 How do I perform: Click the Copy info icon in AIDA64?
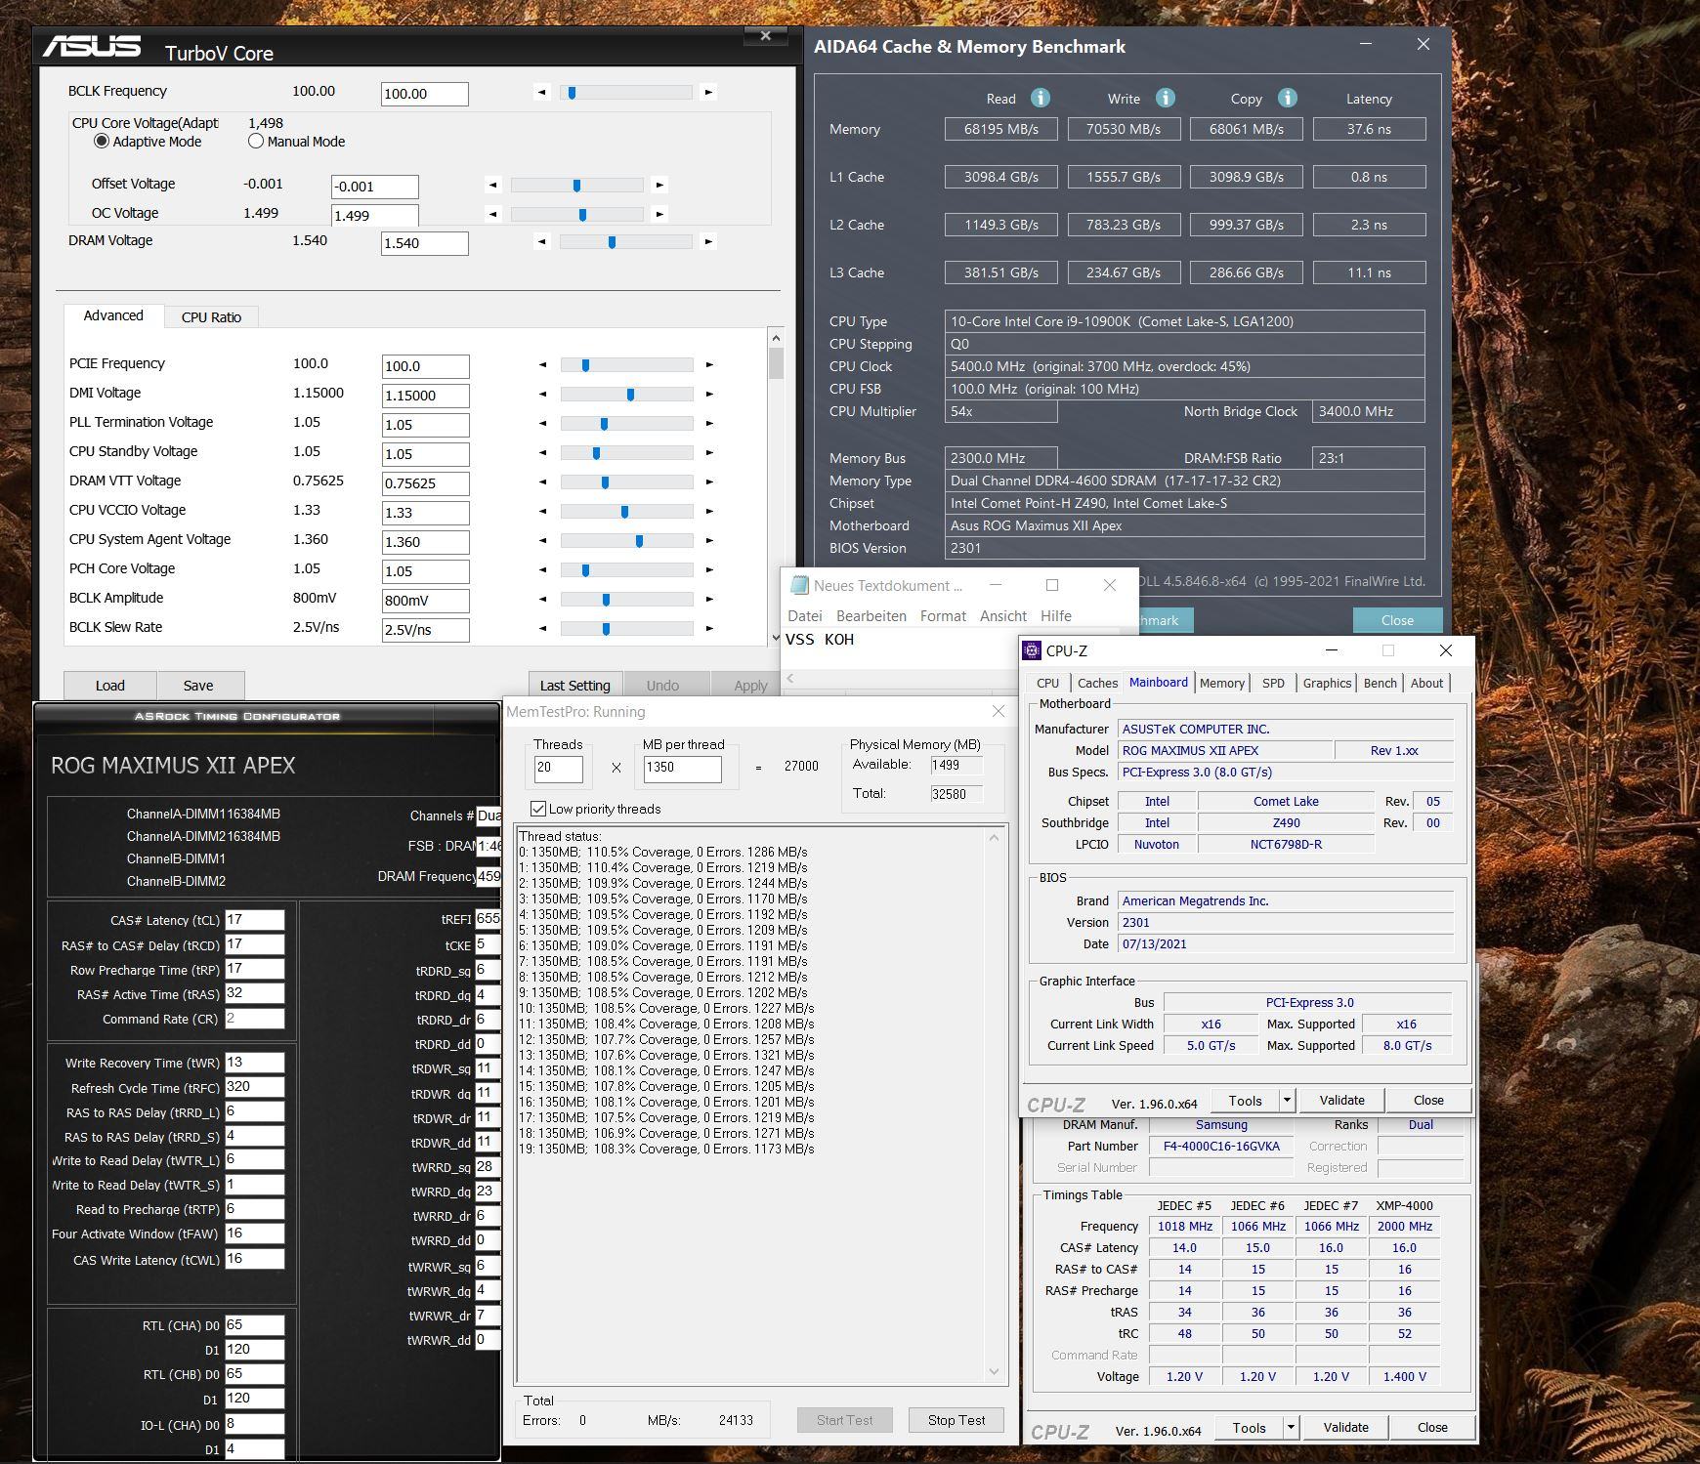click(1288, 98)
